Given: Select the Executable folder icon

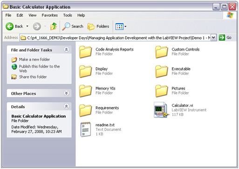Looking at the screenshot, I should (162, 71).
